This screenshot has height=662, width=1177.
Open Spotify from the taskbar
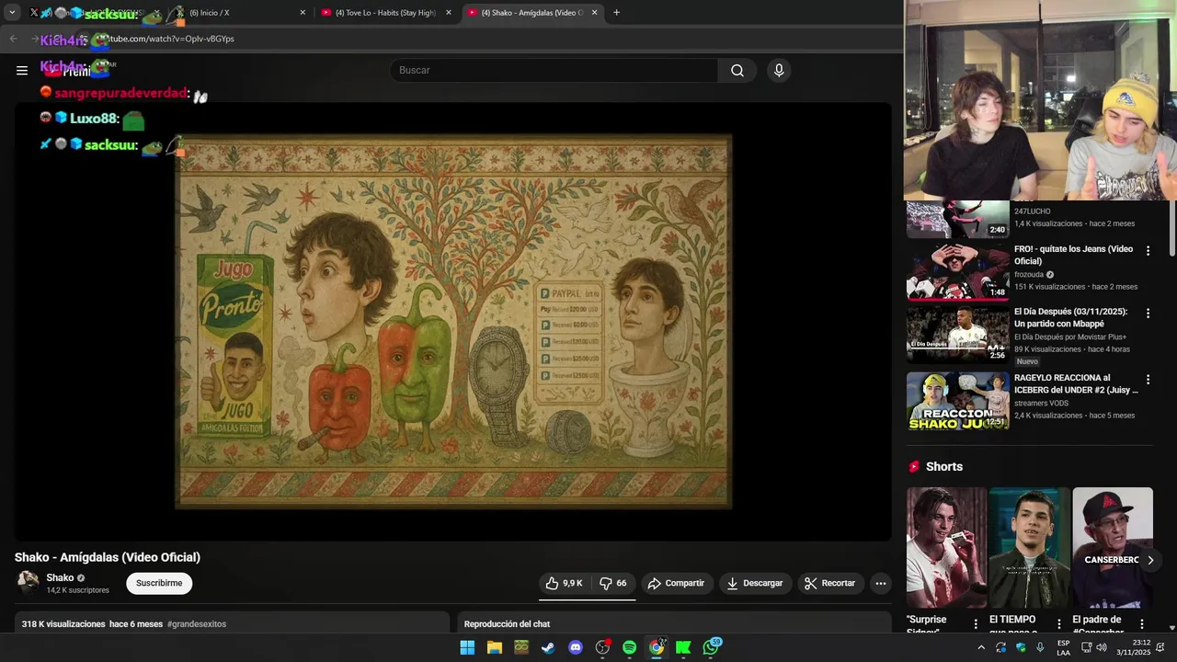pos(629,647)
